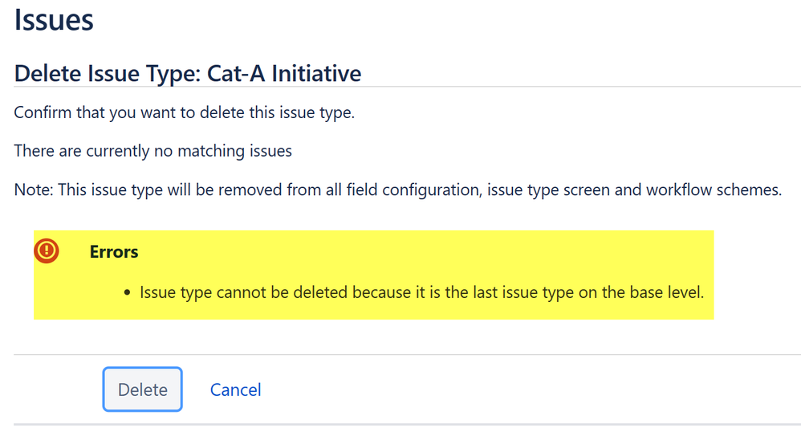Click the Delete button
801x448 pixels.
click(143, 389)
